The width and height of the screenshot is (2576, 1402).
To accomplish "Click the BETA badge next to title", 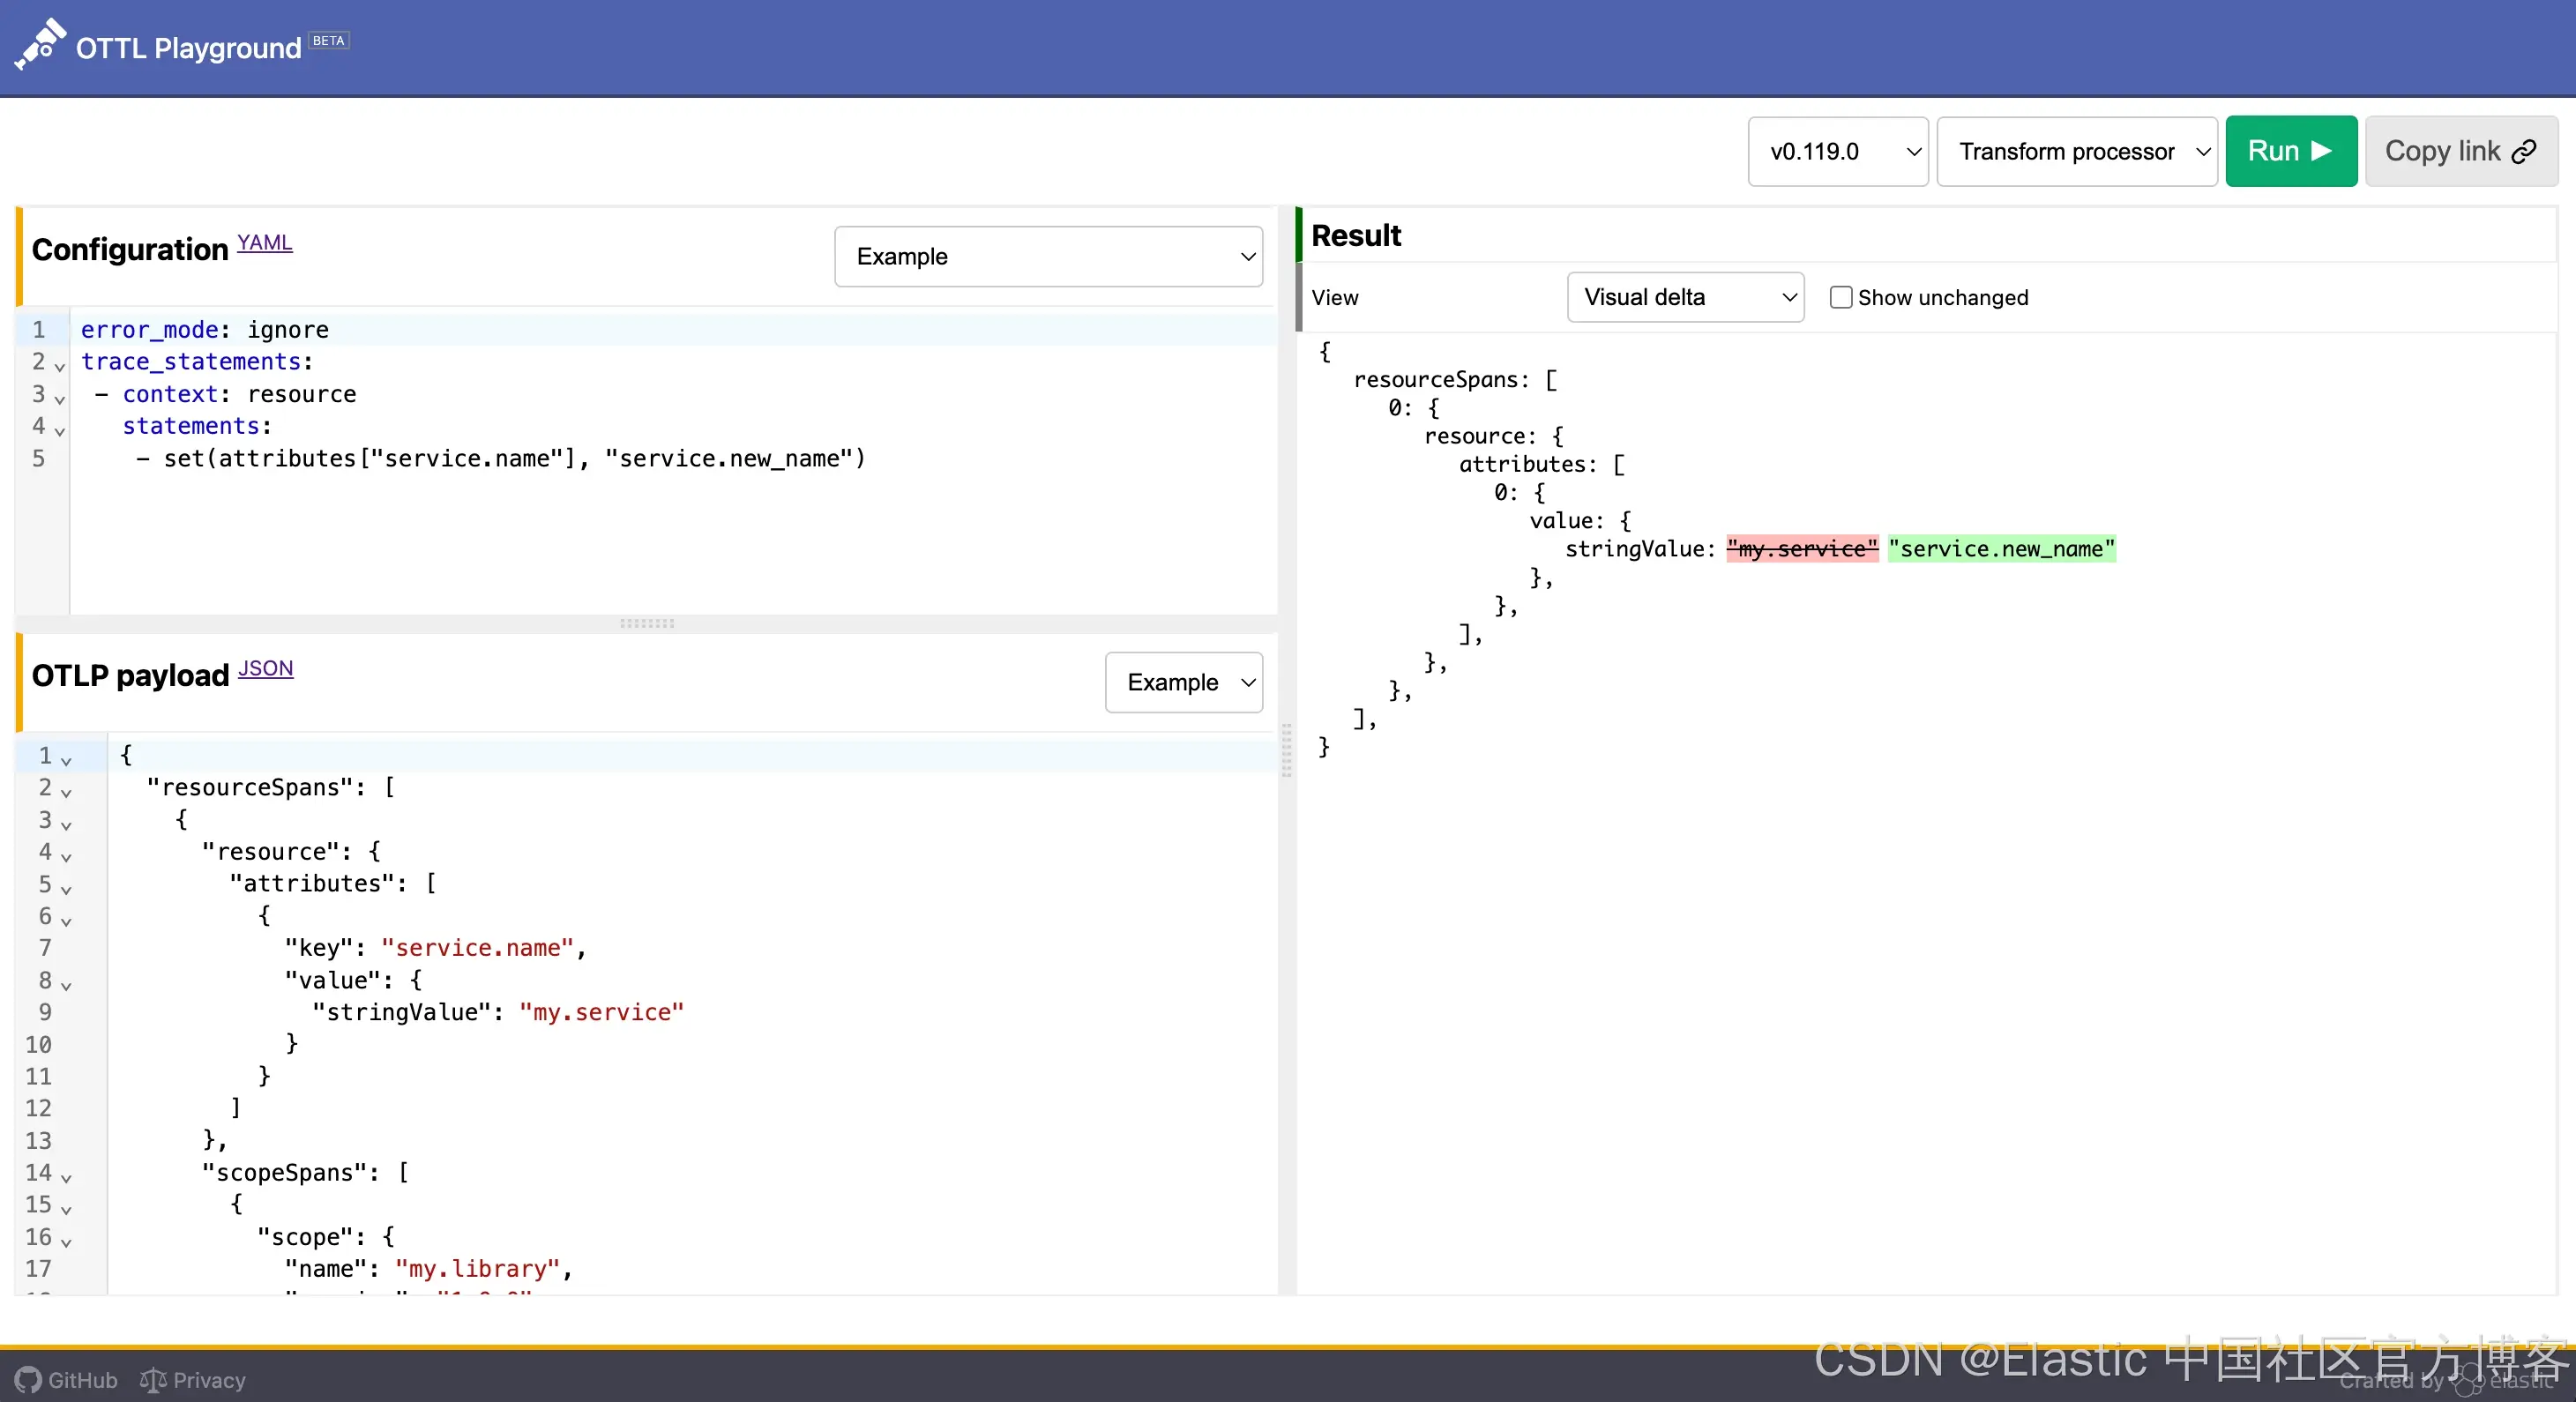I will coord(328,41).
